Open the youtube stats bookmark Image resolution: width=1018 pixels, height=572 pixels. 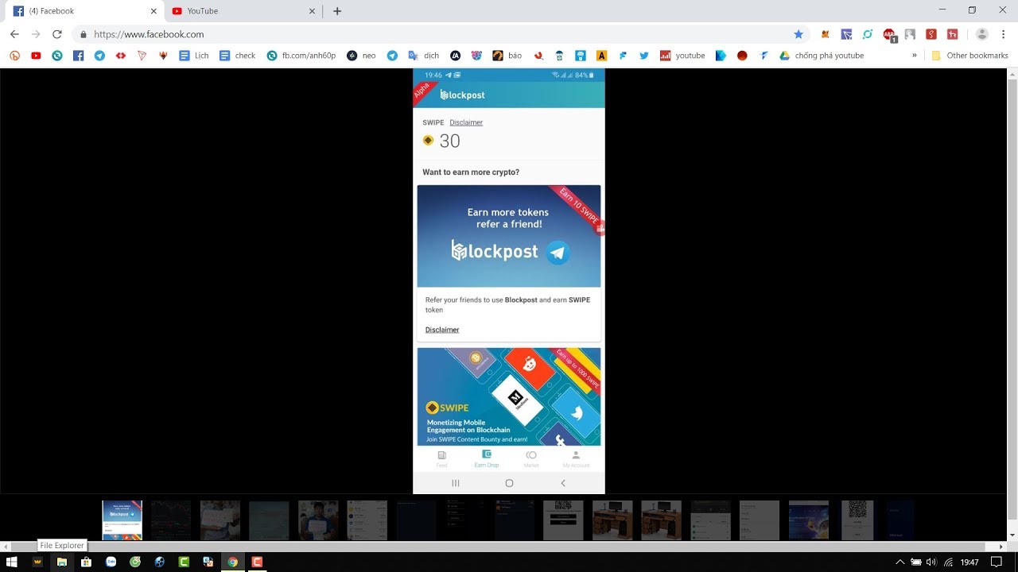tap(682, 56)
